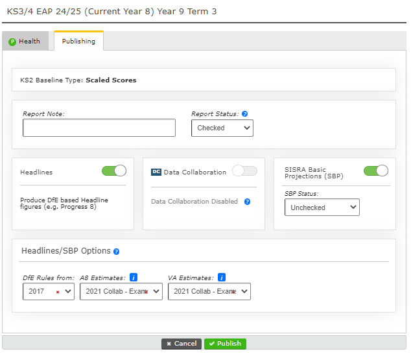Expand the DfE Rules from dropdown
411x356 pixels.
pos(49,292)
